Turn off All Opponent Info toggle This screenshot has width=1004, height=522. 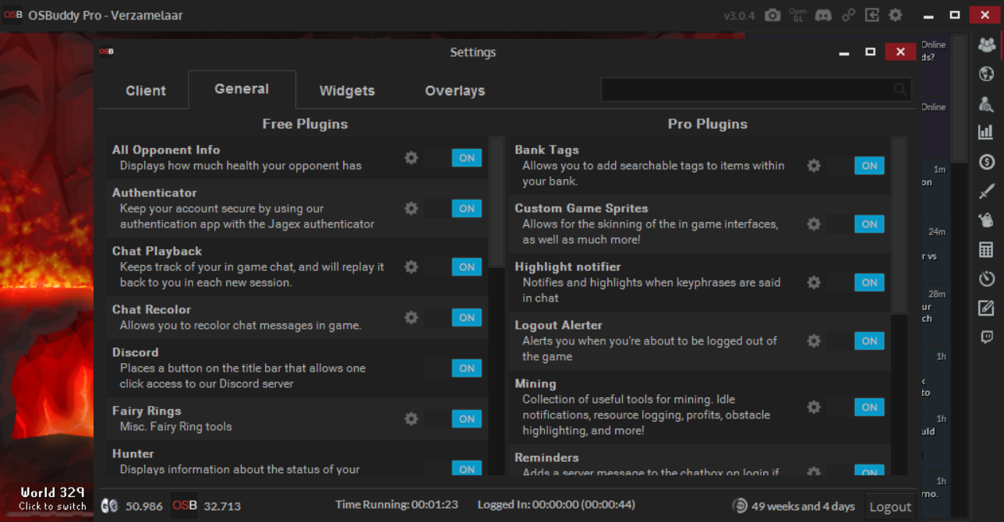pyautogui.click(x=454, y=158)
